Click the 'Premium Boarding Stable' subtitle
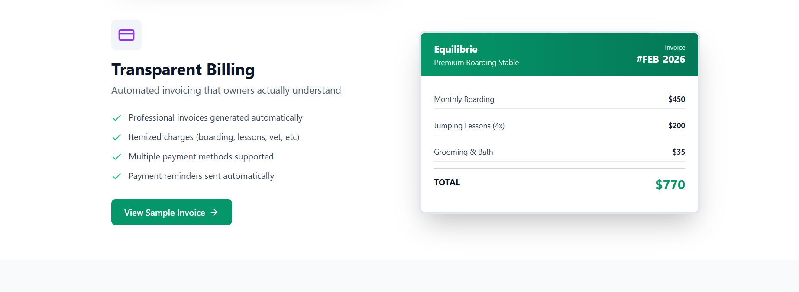Screen dimensions: 799x292 click(476, 62)
